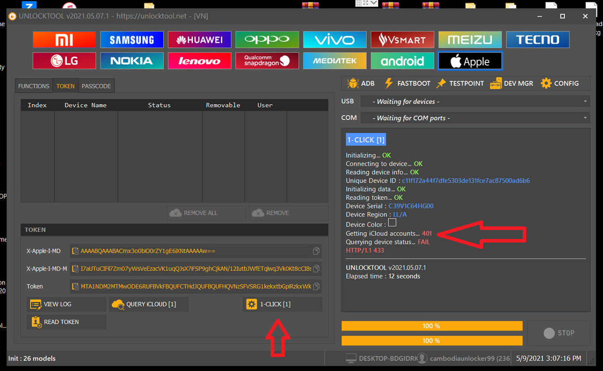Switch to the PASSCODE tab
This screenshot has width=603, height=371.
pyautogui.click(x=96, y=86)
